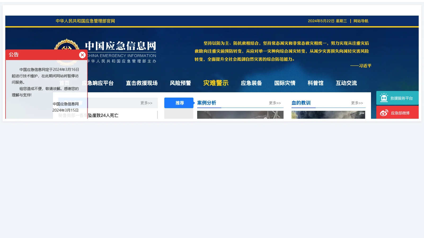Open 案例分析 section heading

point(207,103)
